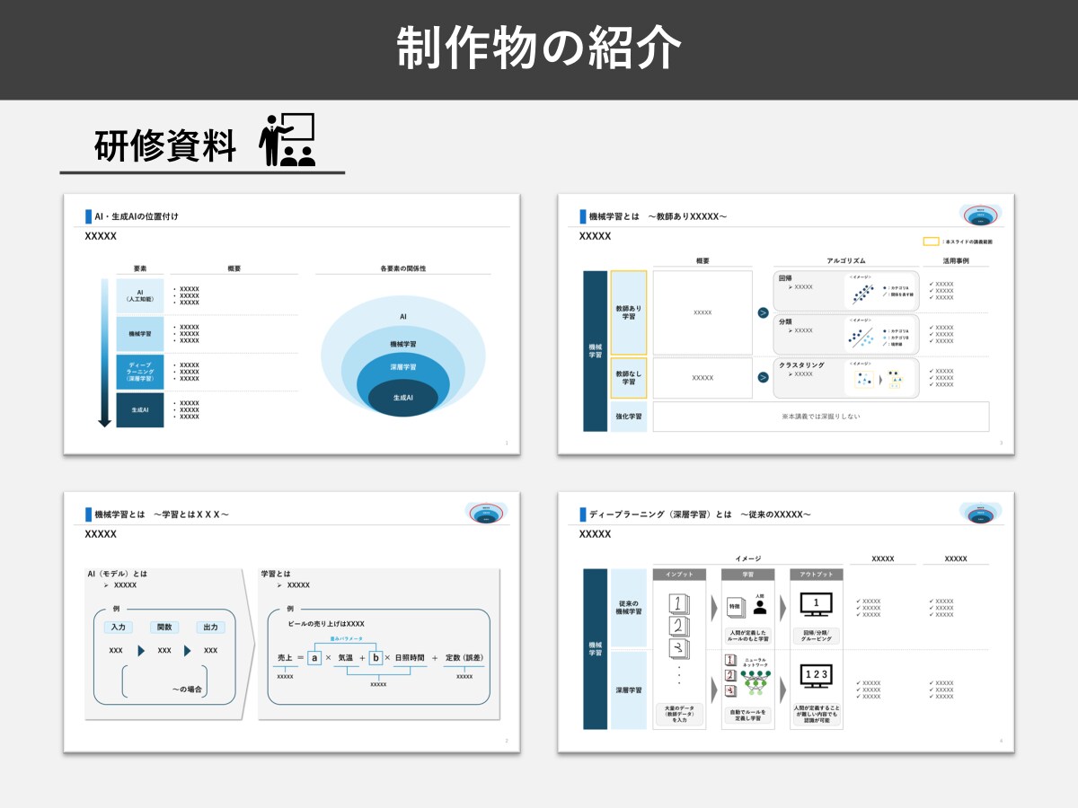The height and width of the screenshot is (808, 1078).
Task: Click the 従来の機械学習 row label
Action: pyautogui.click(x=629, y=608)
